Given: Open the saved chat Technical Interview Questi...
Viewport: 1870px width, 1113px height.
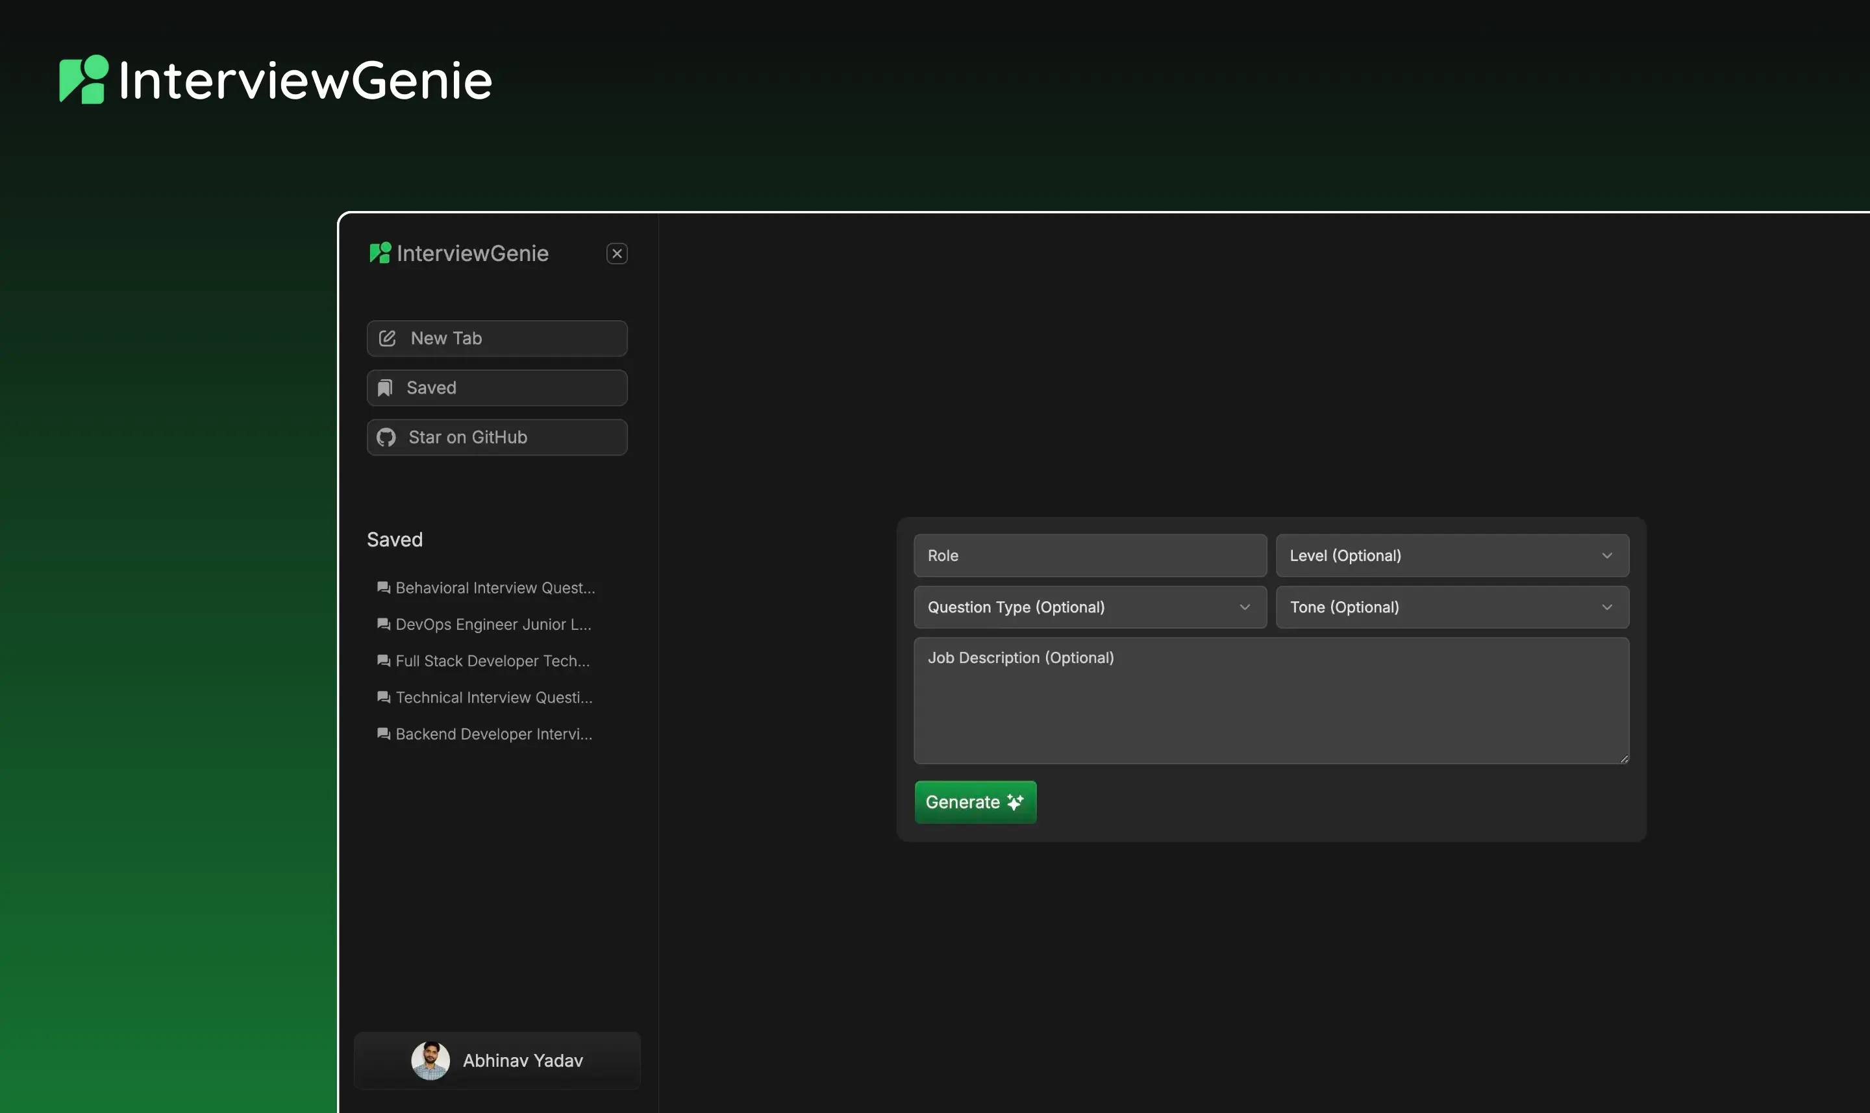Looking at the screenshot, I should [484, 697].
